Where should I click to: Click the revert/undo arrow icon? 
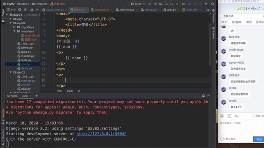206,4
